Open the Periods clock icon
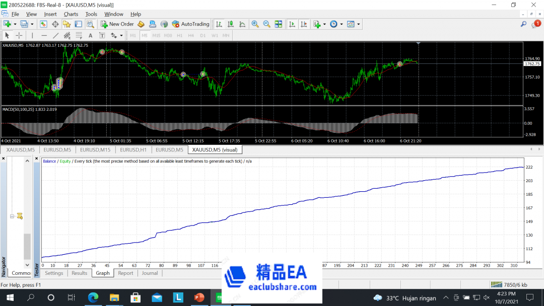The image size is (544, 306). click(x=333, y=24)
